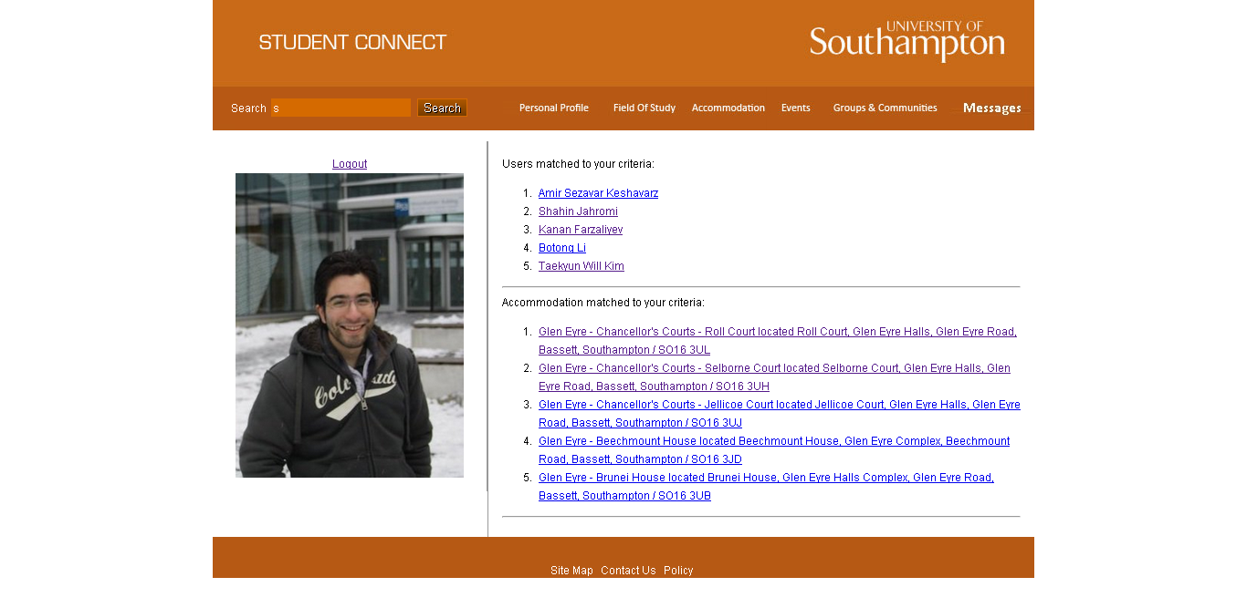Open the Personal Profile menu
This screenshot has height=608, width=1247.
tap(553, 108)
